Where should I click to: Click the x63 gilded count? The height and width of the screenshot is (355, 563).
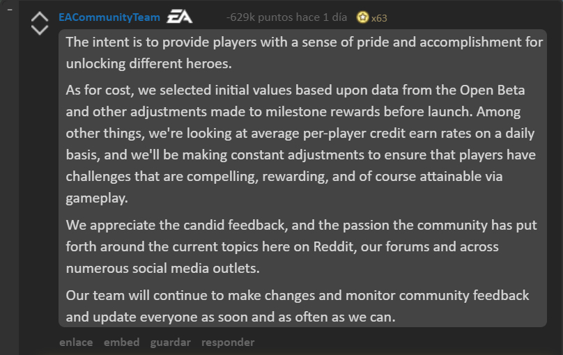pos(379,18)
